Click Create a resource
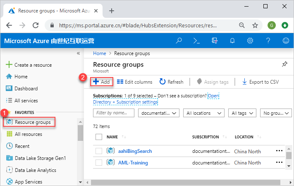This screenshot has height=186, width=294. pos(29,65)
